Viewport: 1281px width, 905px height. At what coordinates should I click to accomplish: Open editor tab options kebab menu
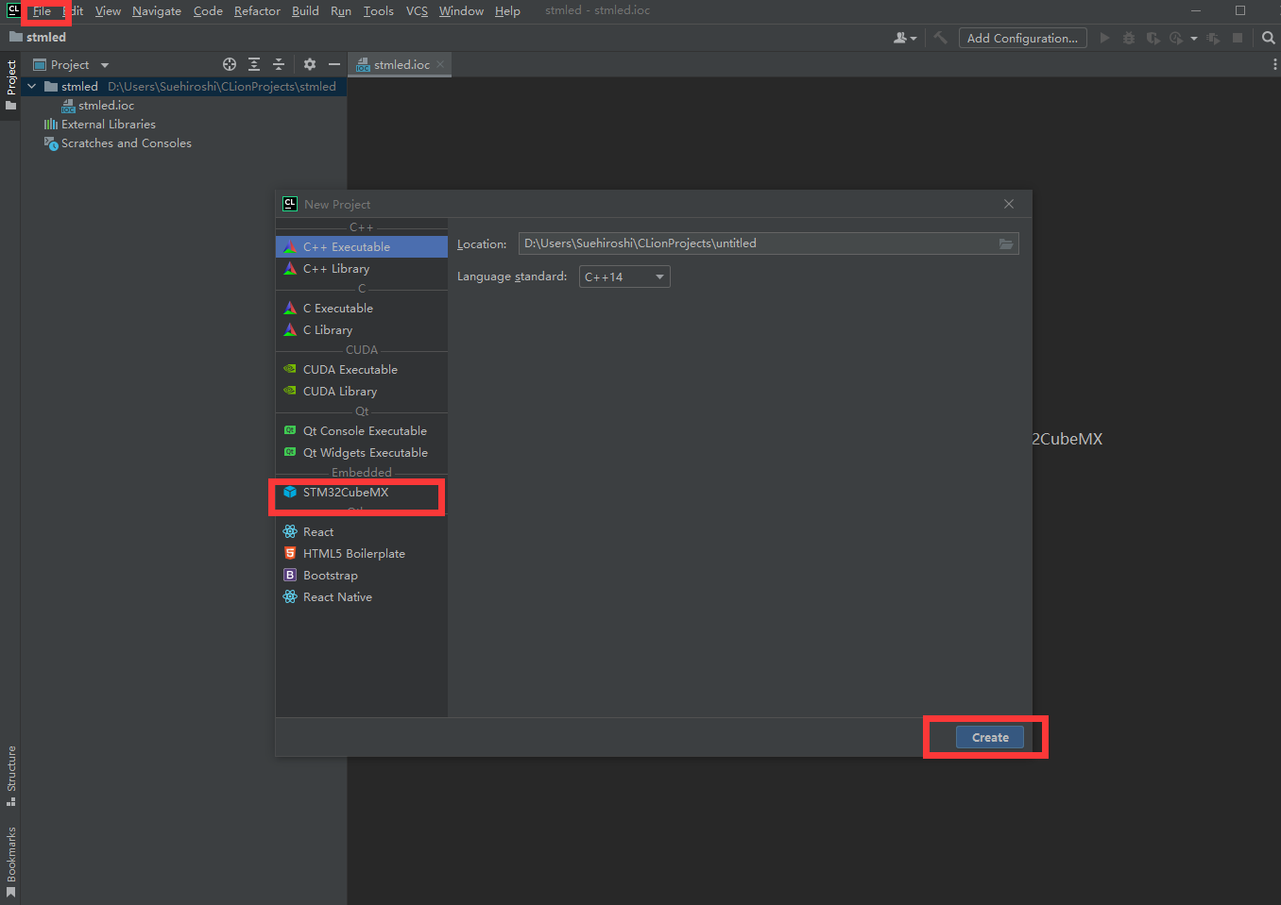(x=1274, y=64)
